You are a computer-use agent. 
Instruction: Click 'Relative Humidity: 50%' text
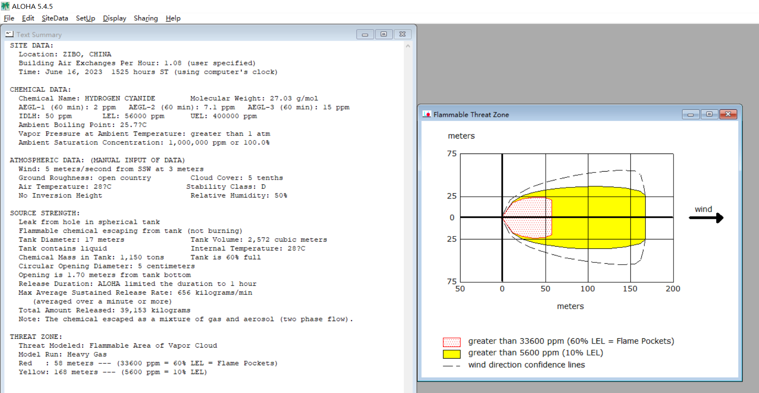coord(239,195)
